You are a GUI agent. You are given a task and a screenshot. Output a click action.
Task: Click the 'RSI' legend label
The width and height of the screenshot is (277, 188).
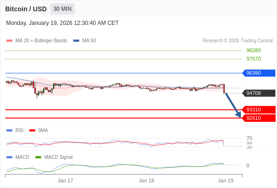point(19,131)
